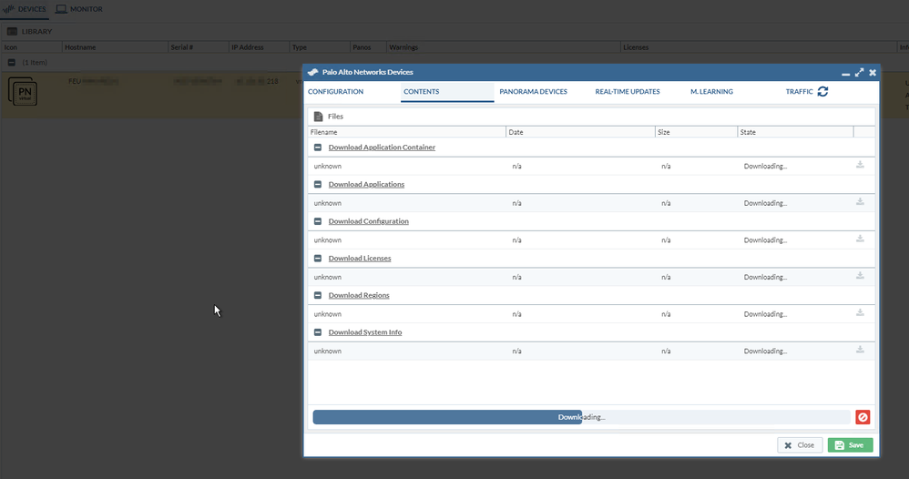Collapse the Download Applications group
Image resolution: width=909 pixels, height=479 pixels.
[x=318, y=185]
